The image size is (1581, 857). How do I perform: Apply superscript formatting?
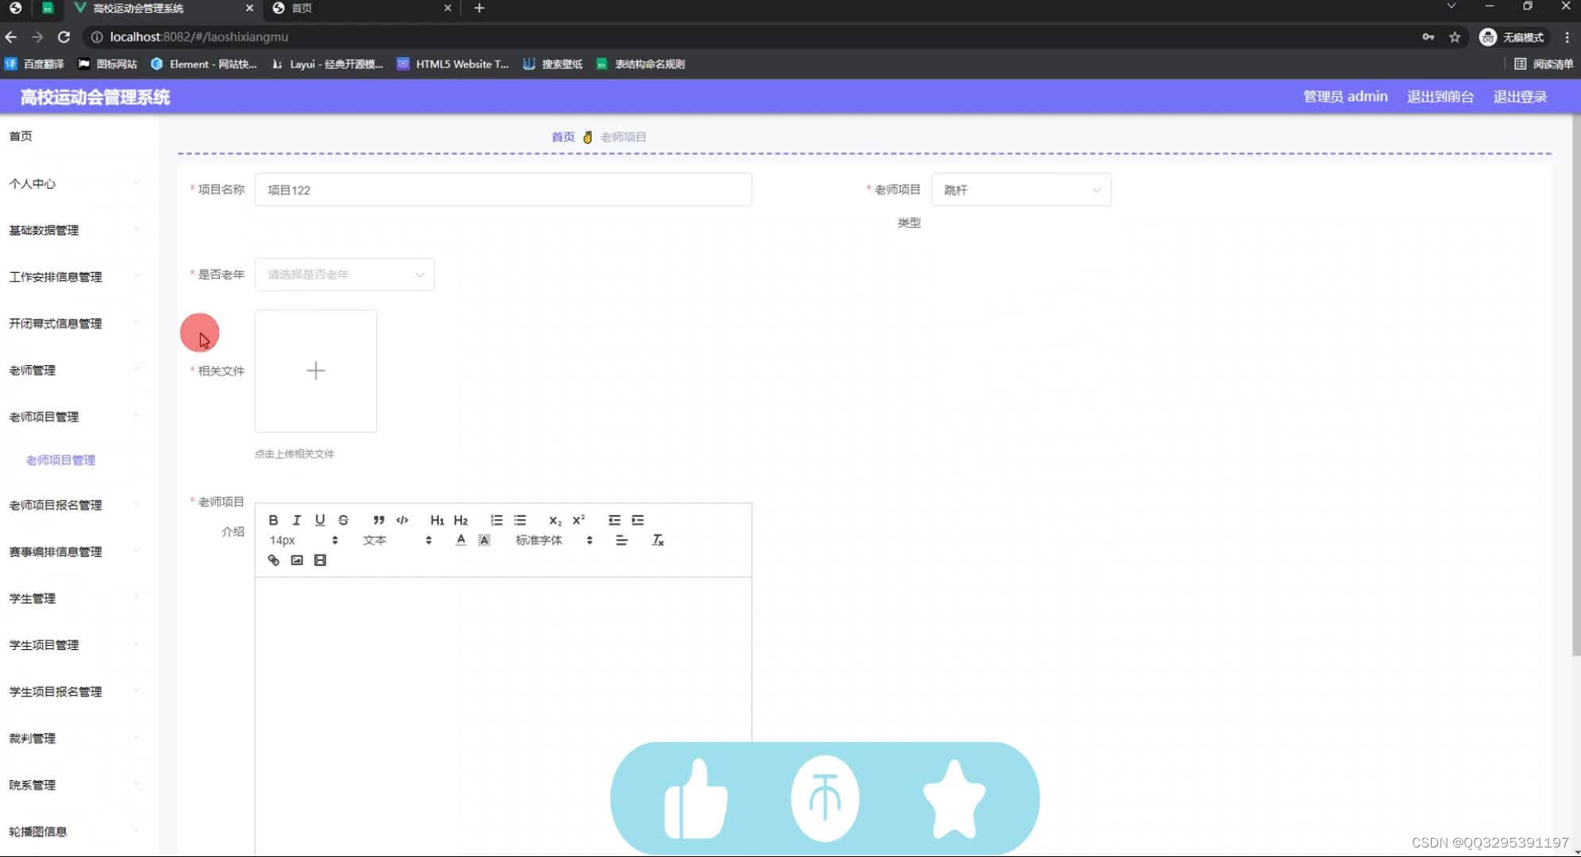click(579, 520)
